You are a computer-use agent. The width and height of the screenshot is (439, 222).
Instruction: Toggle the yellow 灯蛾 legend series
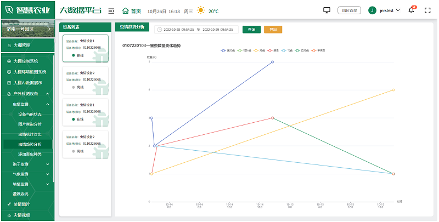[257, 50]
